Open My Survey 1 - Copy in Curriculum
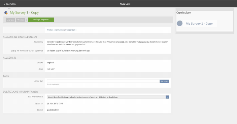The height and width of the screenshot is (124, 237). [x=199, y=24]
